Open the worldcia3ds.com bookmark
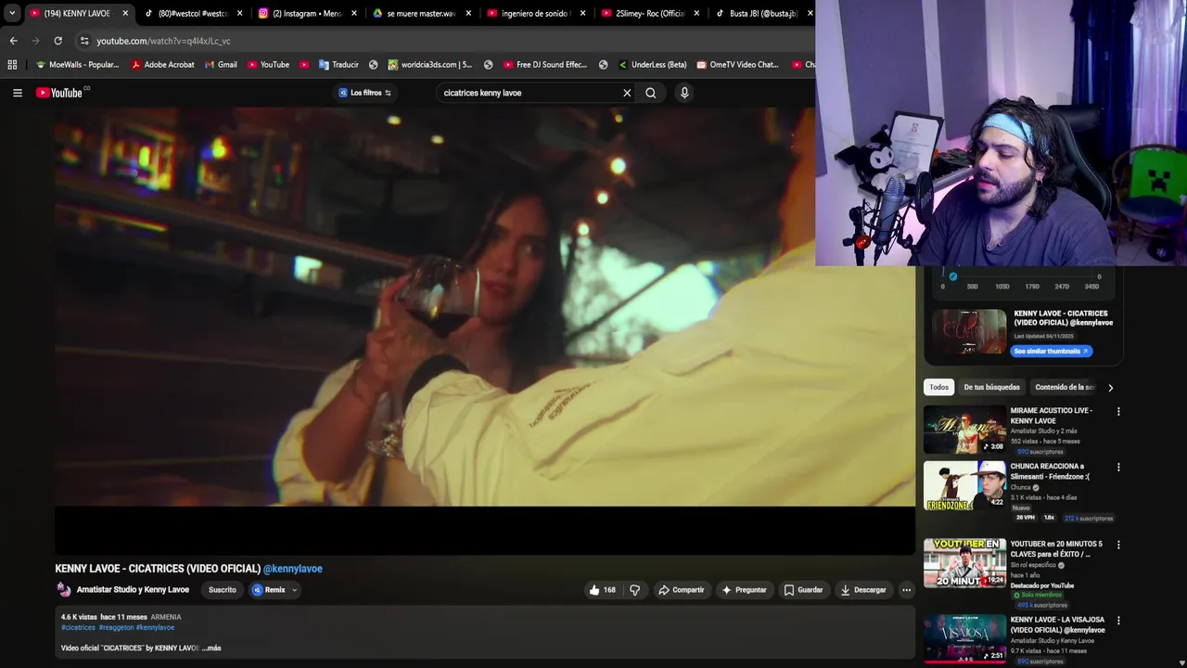Viewport: 1187px width, 668px height. [x=430, y=65]
